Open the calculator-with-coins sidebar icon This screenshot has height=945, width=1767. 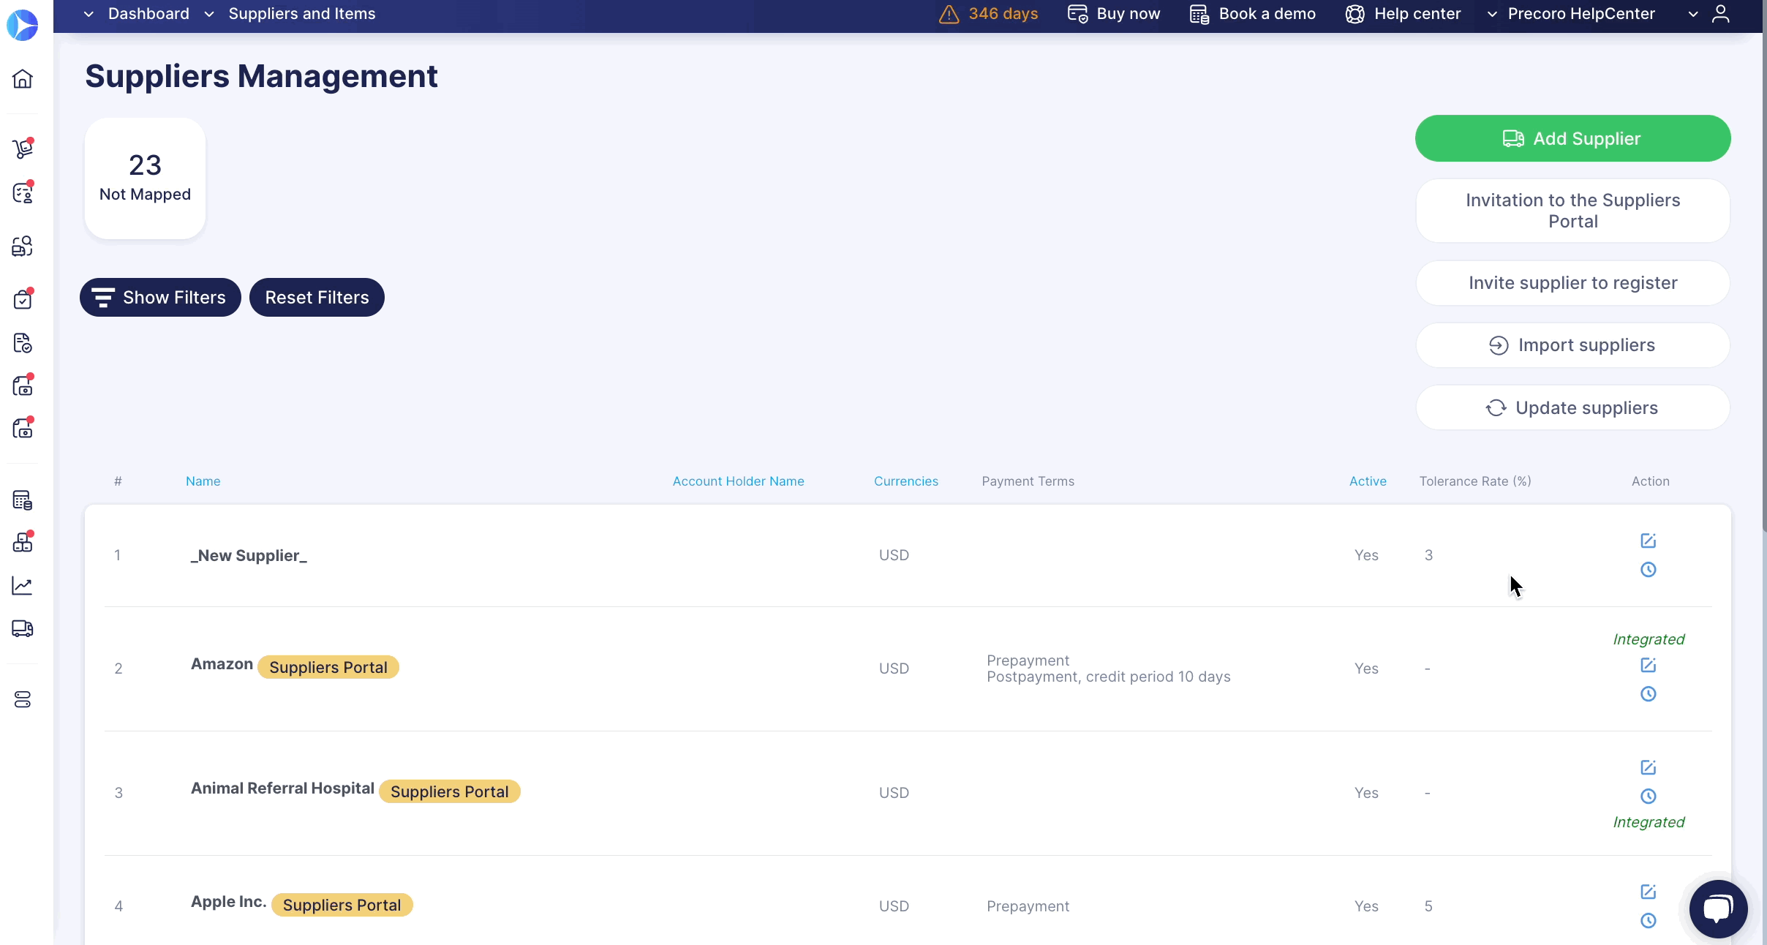tap(23, 500)
